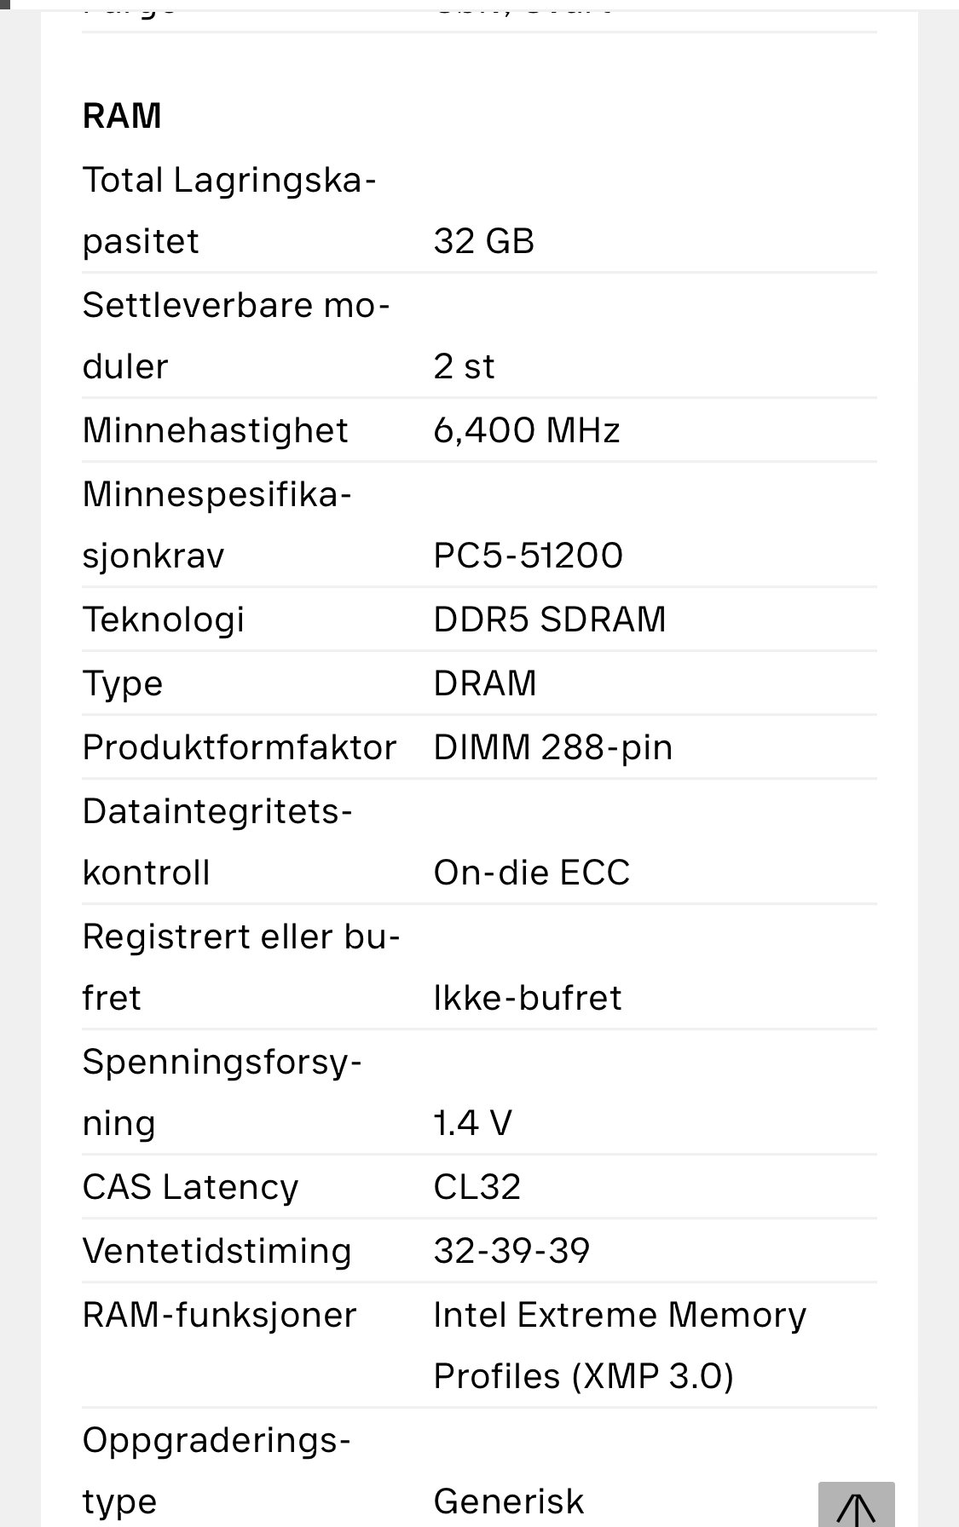Screen dimensions: 959x1527
Task: Click the On-die ECC value
Action: (532, 873)
